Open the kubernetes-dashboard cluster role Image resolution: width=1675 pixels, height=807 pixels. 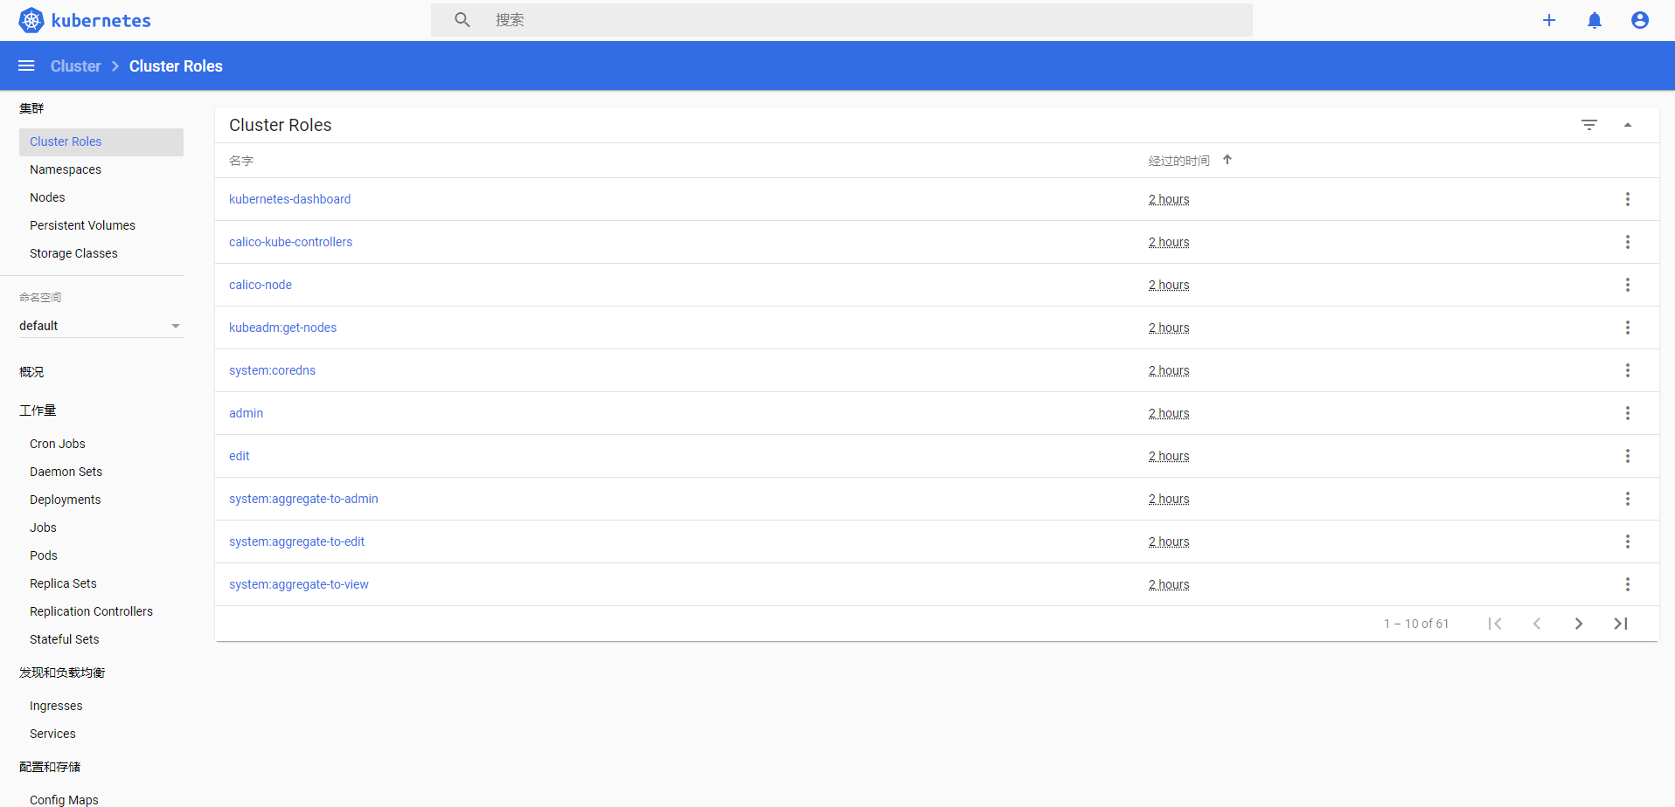(x=289, y=199)
